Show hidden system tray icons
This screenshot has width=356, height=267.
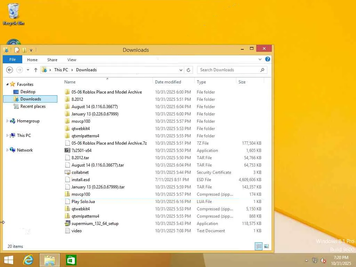click(x=306, y=260)
